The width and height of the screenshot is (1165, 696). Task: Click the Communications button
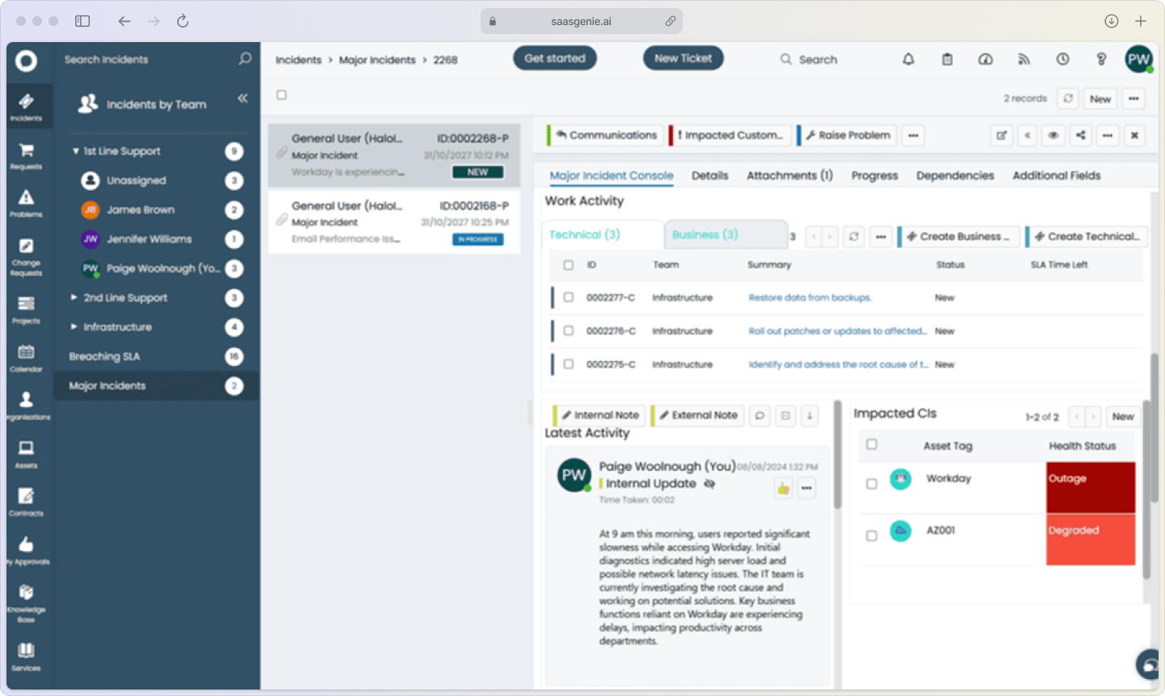coord(605,135)
